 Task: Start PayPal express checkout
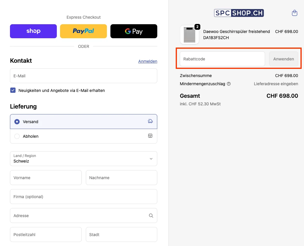coord(83,31)
